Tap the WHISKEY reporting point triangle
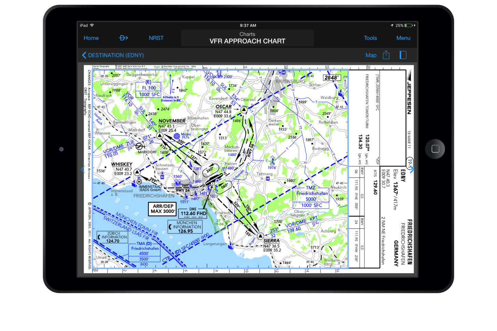The image size is (497, 331). pos(137,172)
